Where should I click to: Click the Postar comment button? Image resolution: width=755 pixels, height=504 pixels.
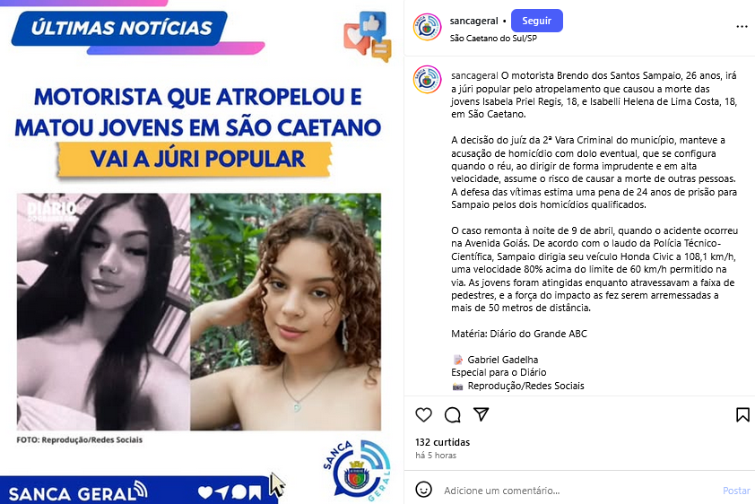click(736, 491)
